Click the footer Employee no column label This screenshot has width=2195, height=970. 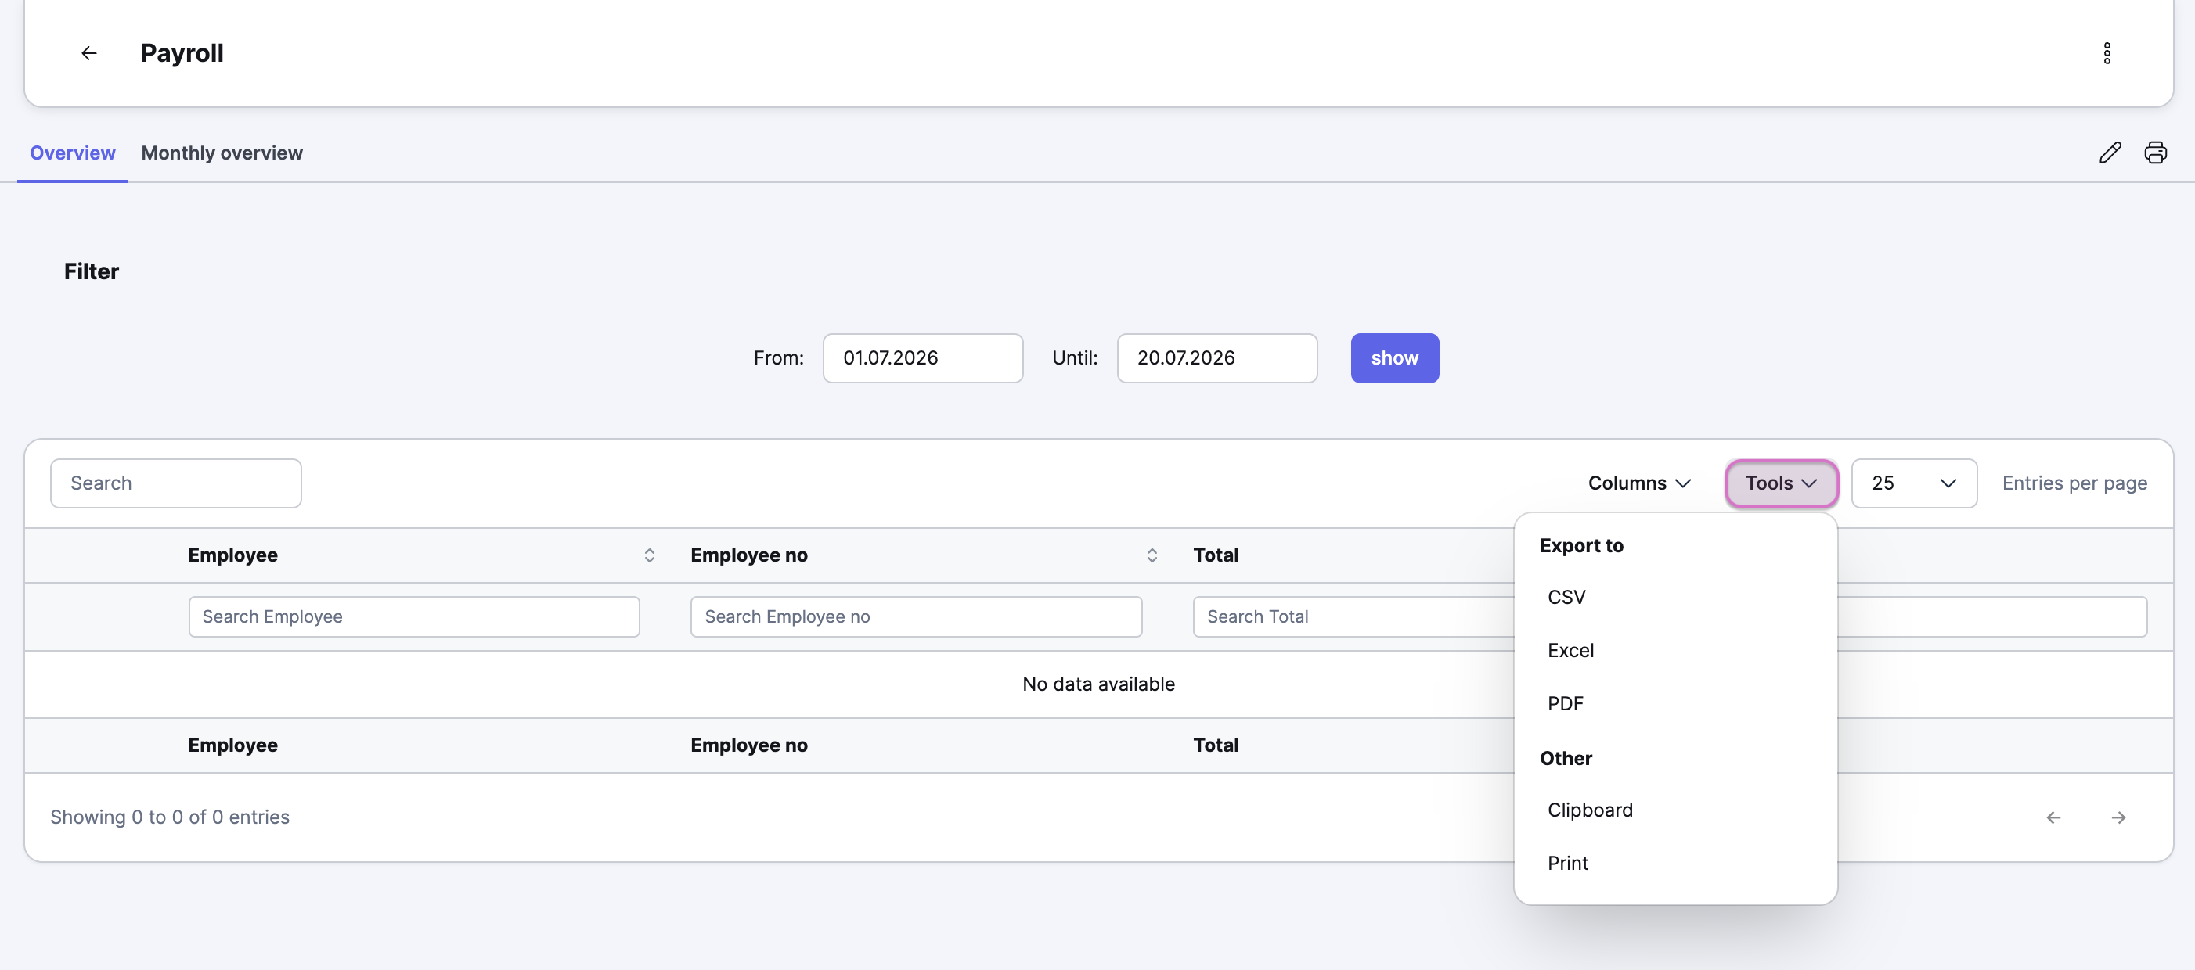[x=748, y=745]
